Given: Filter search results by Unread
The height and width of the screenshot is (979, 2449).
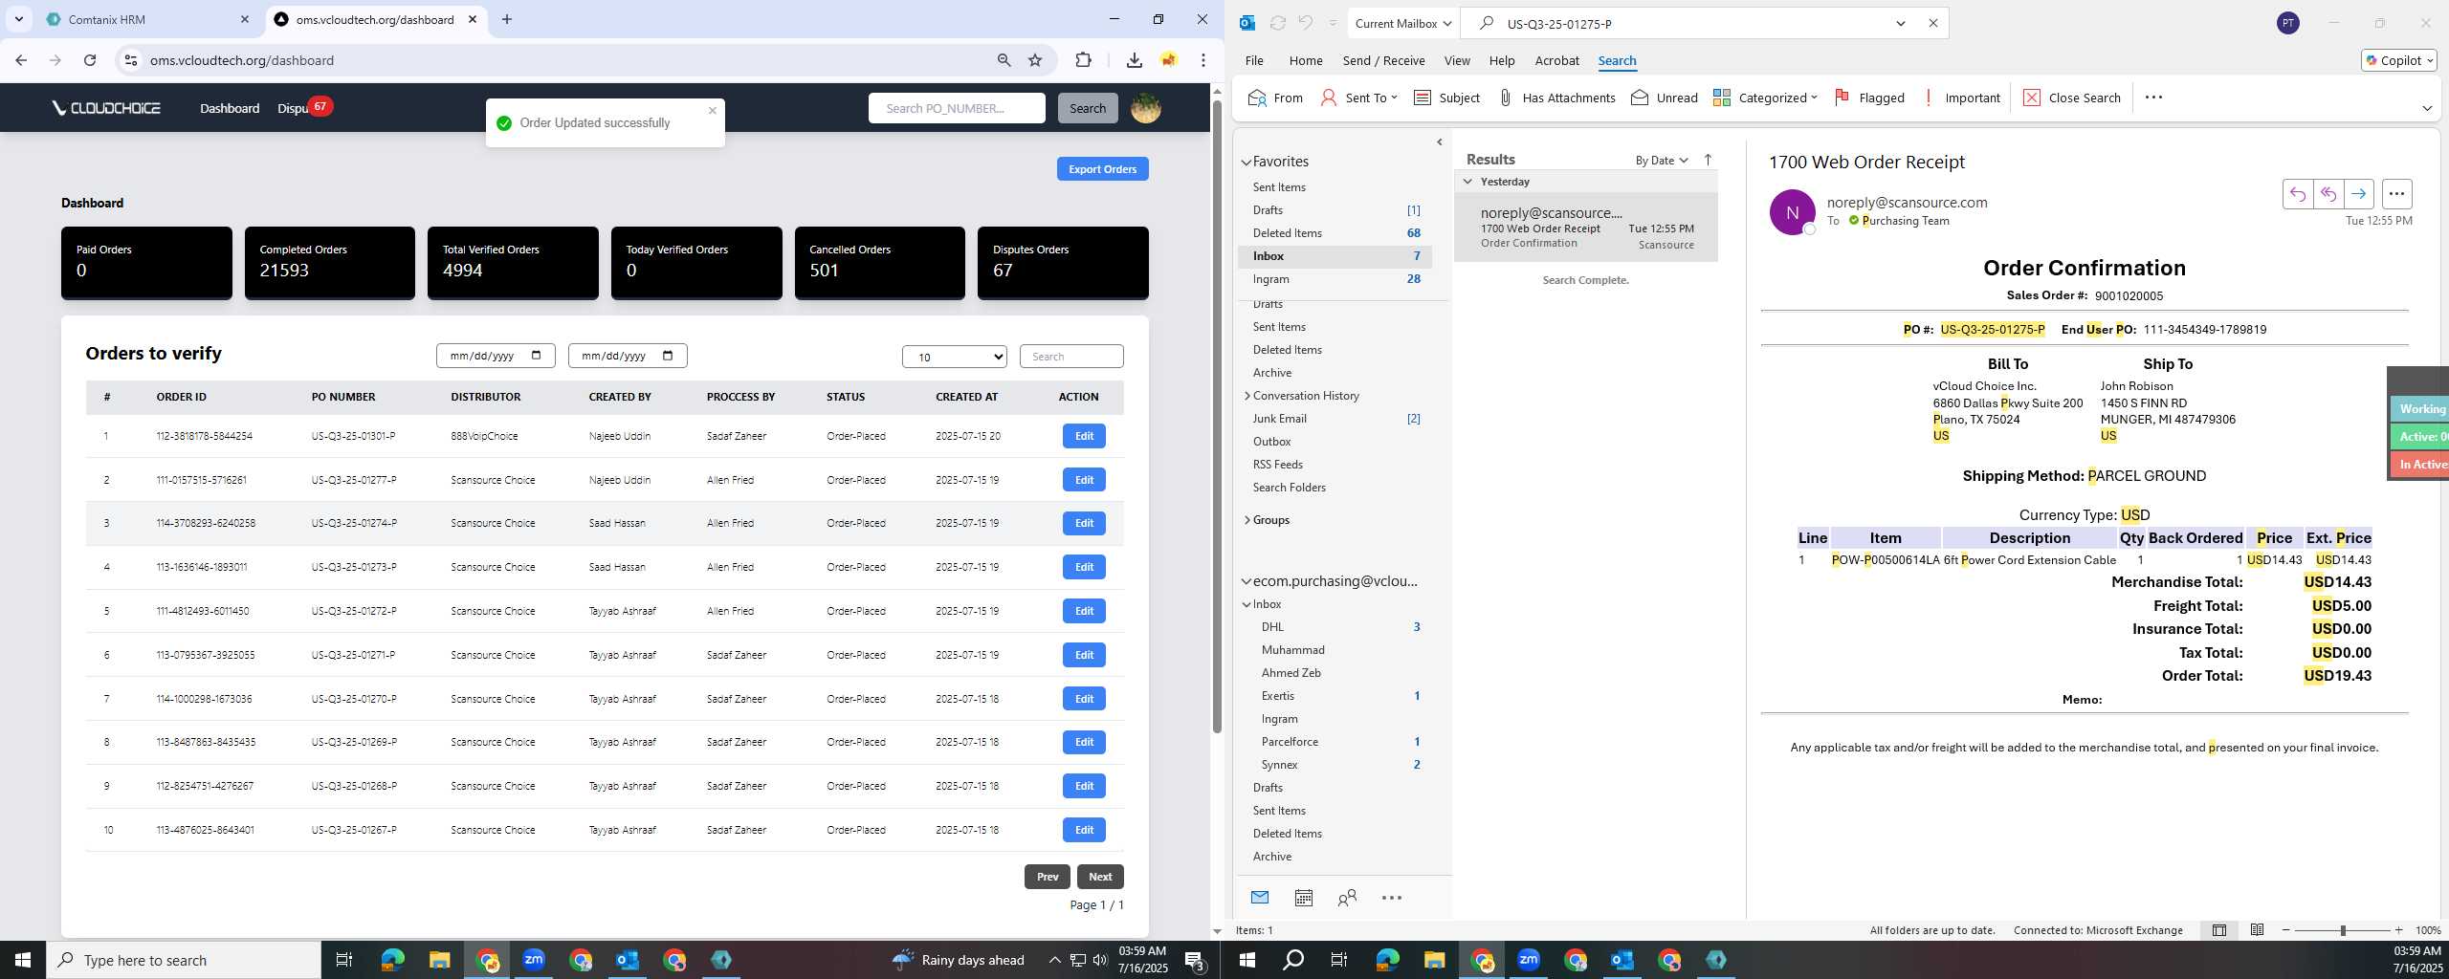Looking at the screenshot, I should (1665, 98).
